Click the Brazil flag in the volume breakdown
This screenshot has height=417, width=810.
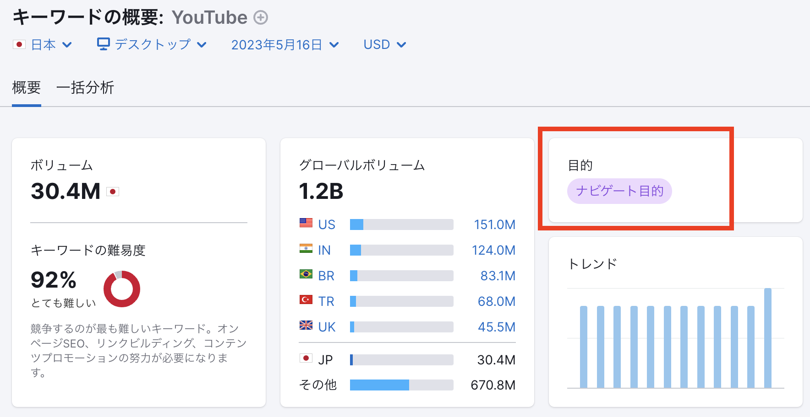coord(305,276)
